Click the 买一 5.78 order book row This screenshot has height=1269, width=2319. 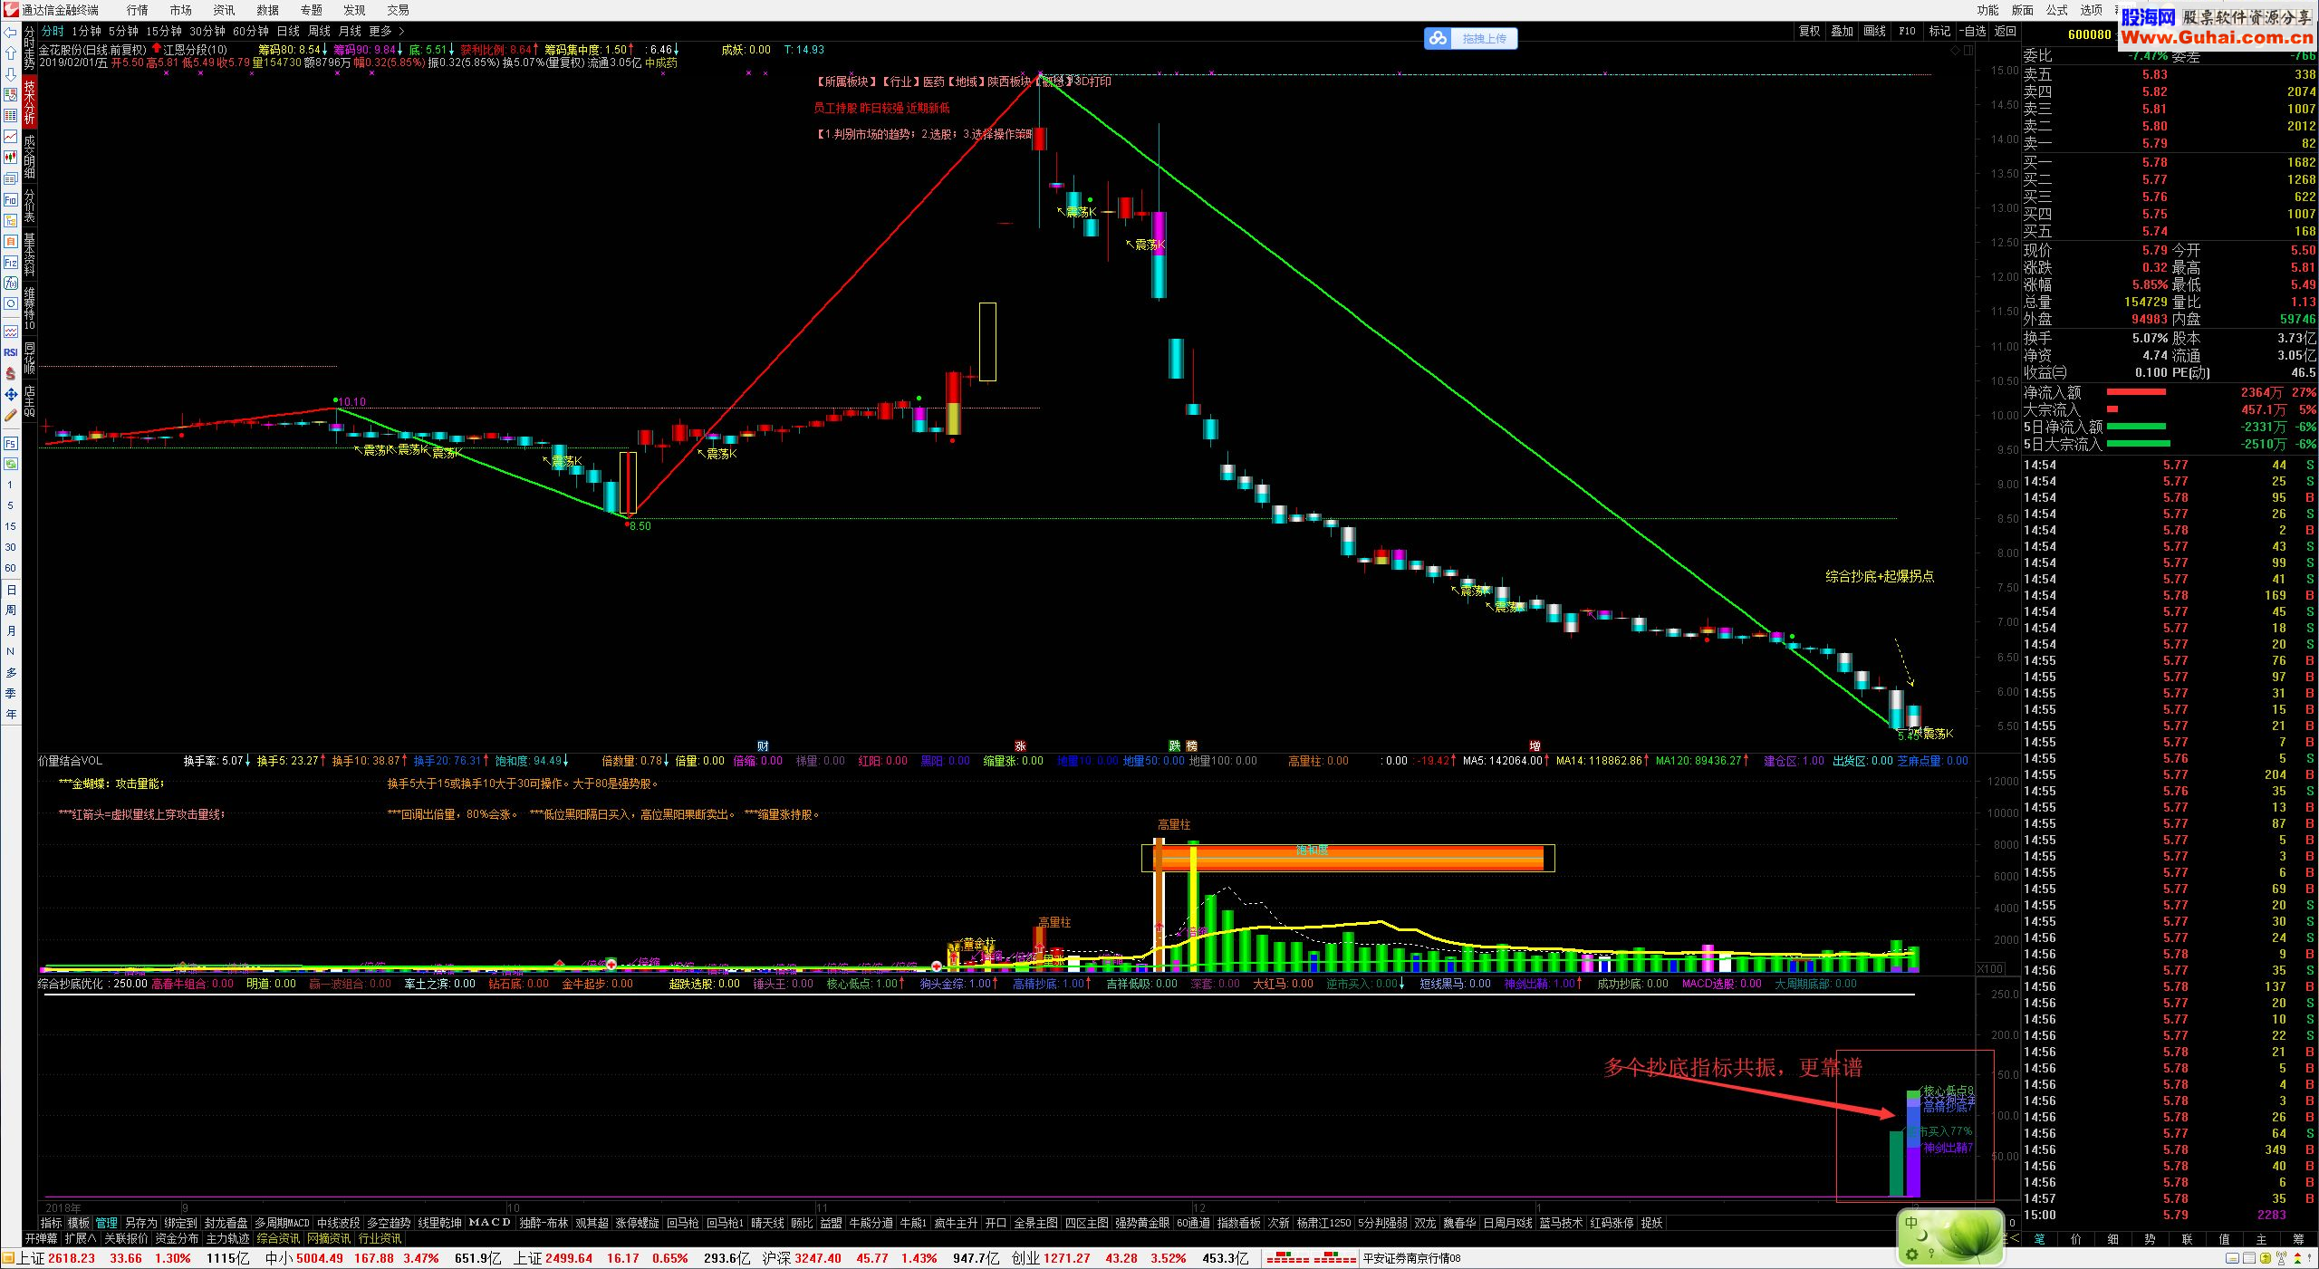click(2170, 162)
